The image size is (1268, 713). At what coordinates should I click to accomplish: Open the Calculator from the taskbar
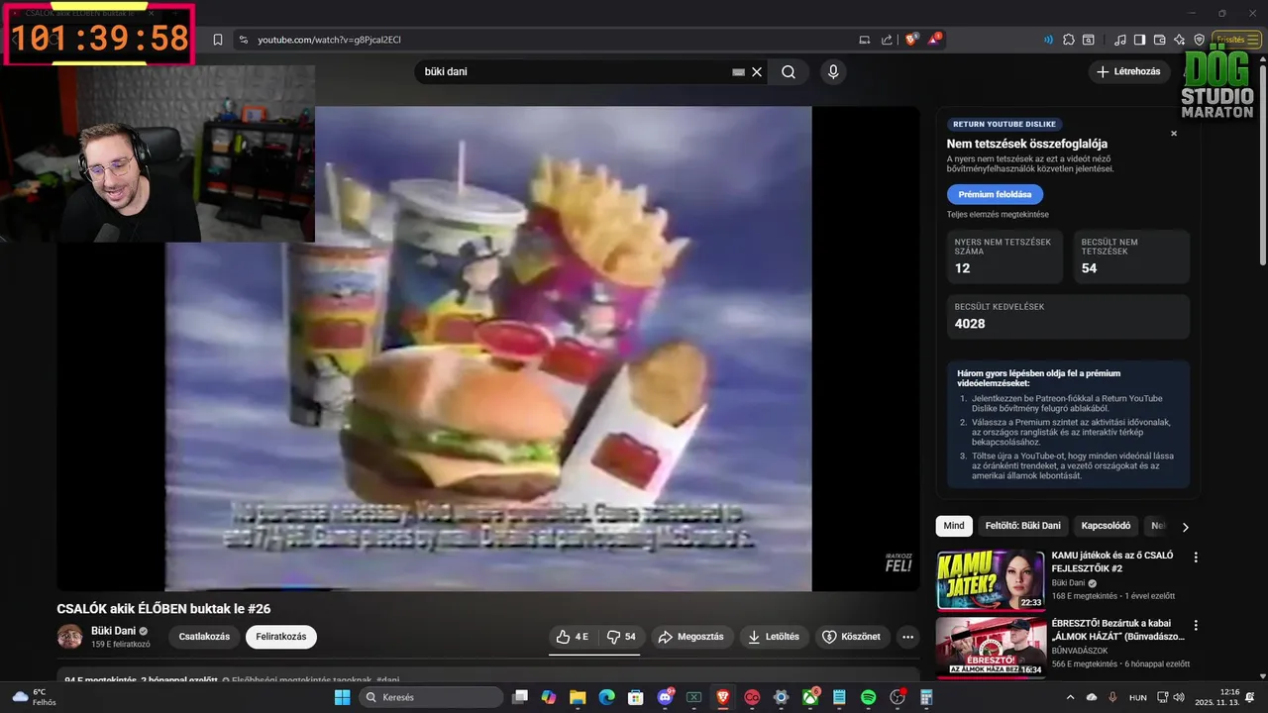click(x=926, y=697)
